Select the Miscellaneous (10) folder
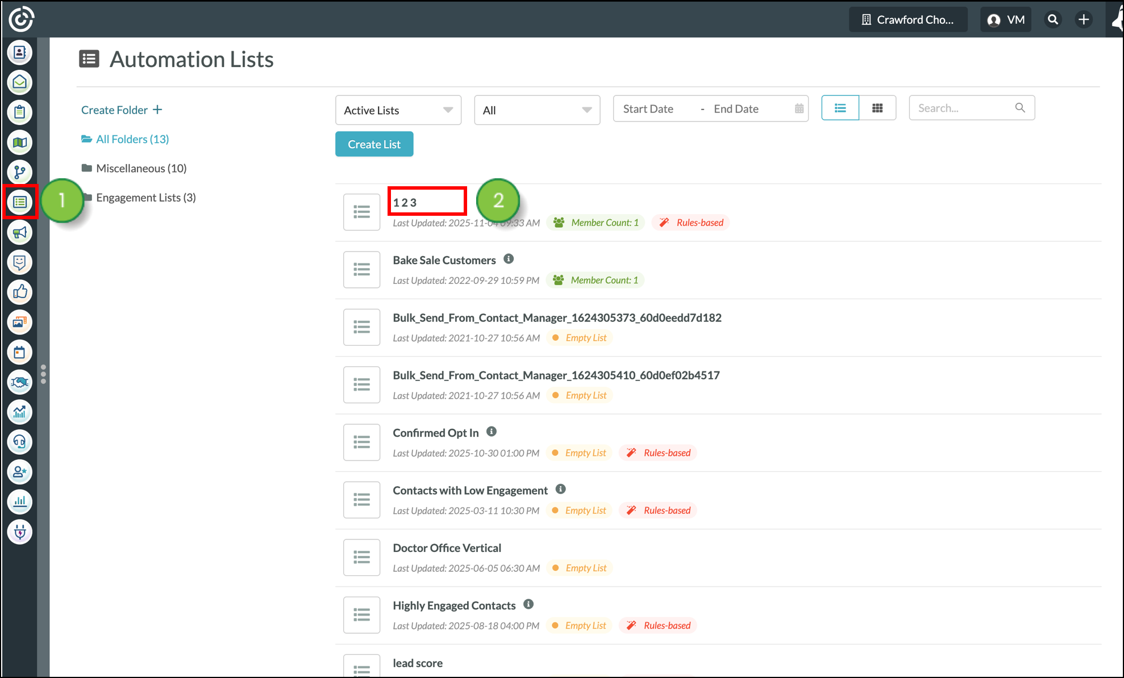The width and height of the screenshot is (1124, 678). pyautogui.click(x=141, y=168)
